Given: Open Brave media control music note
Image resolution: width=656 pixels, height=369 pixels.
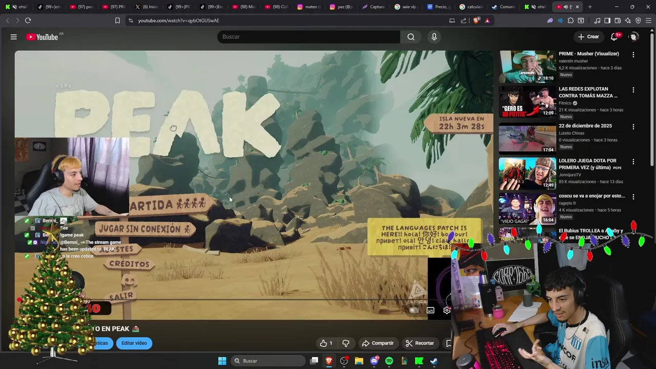Looking at the screenshot, I should click(597, 20).
